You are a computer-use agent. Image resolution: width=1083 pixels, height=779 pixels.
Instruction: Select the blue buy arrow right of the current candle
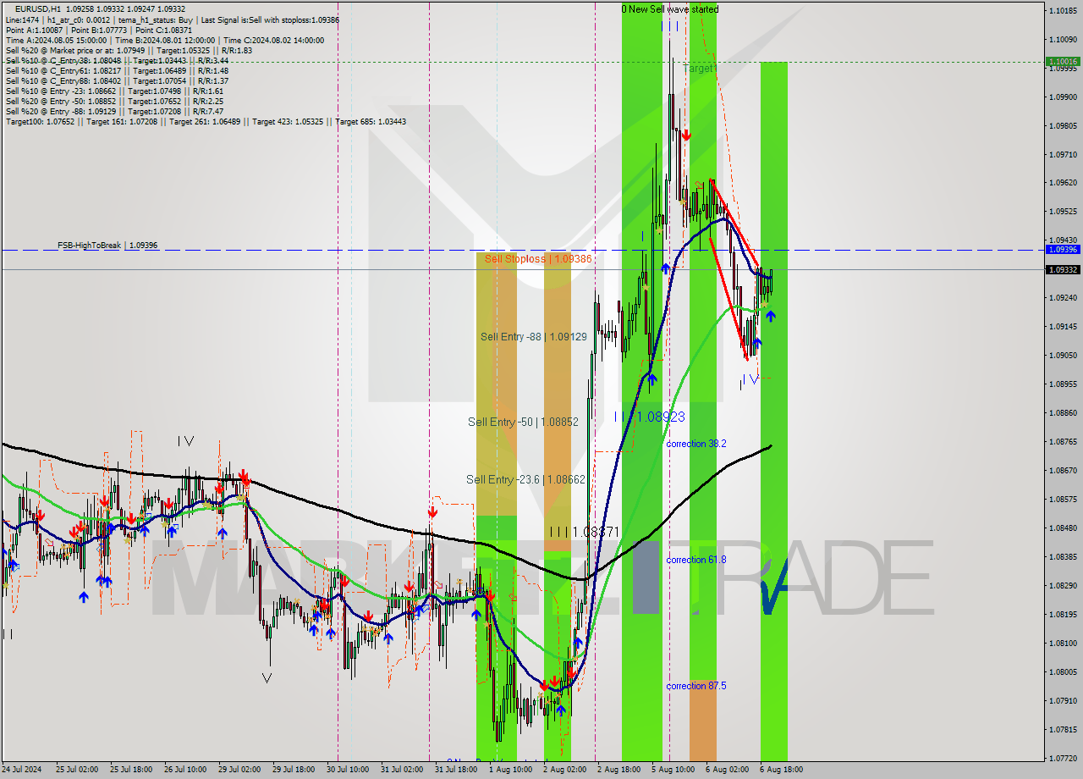(x=771, y=315)
